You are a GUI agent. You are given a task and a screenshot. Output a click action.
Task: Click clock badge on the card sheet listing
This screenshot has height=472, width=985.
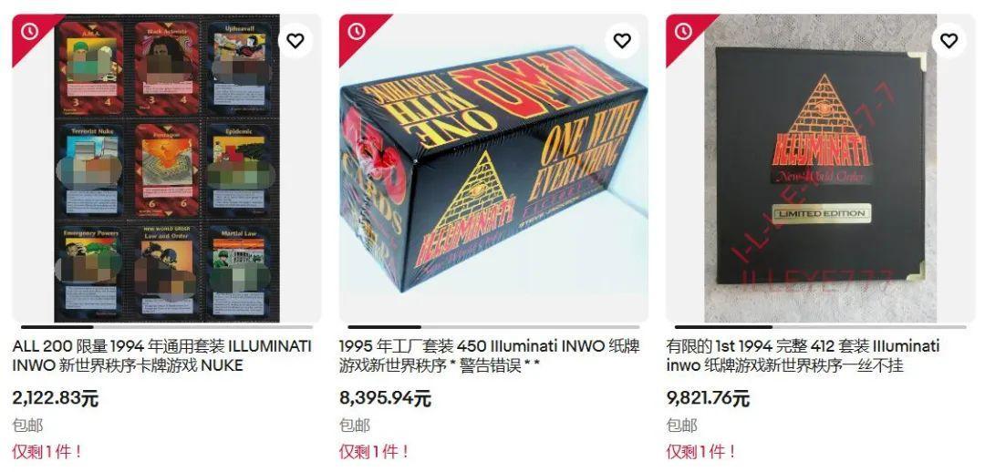coord(29,31)
